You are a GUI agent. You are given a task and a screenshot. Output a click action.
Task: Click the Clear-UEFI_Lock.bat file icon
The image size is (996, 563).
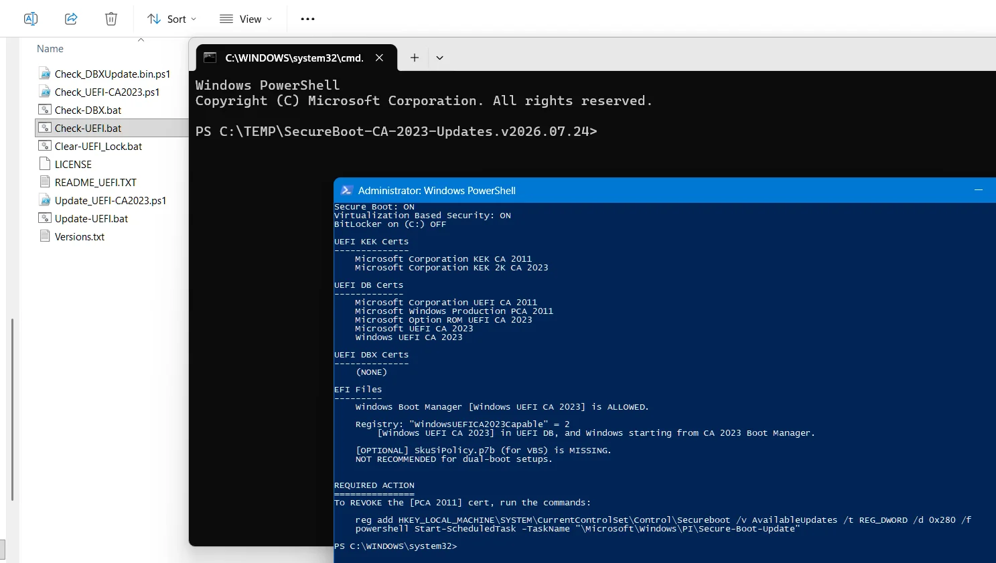click(x=45, y=146)
